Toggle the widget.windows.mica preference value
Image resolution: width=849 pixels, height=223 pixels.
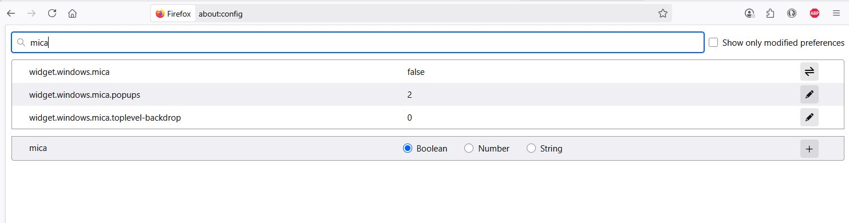(x=809, y=71)
